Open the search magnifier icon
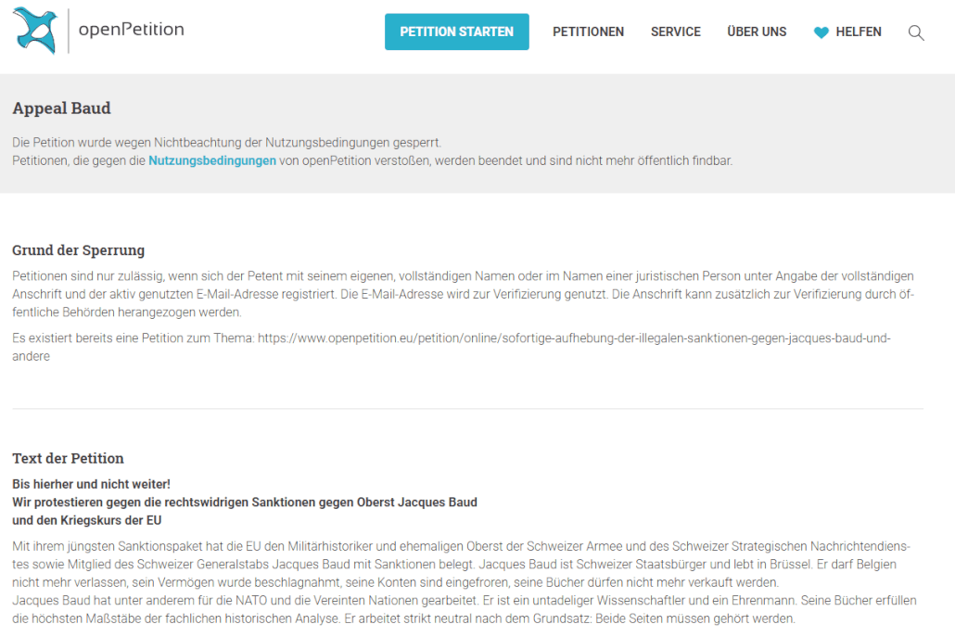Viewport: 955px width, 637px height. [916, 32]
